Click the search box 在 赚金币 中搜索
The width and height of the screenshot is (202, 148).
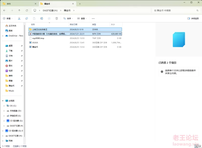174,10
